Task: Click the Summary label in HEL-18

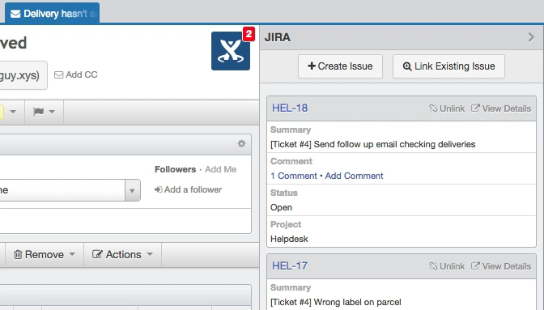Action: (291, 130)
